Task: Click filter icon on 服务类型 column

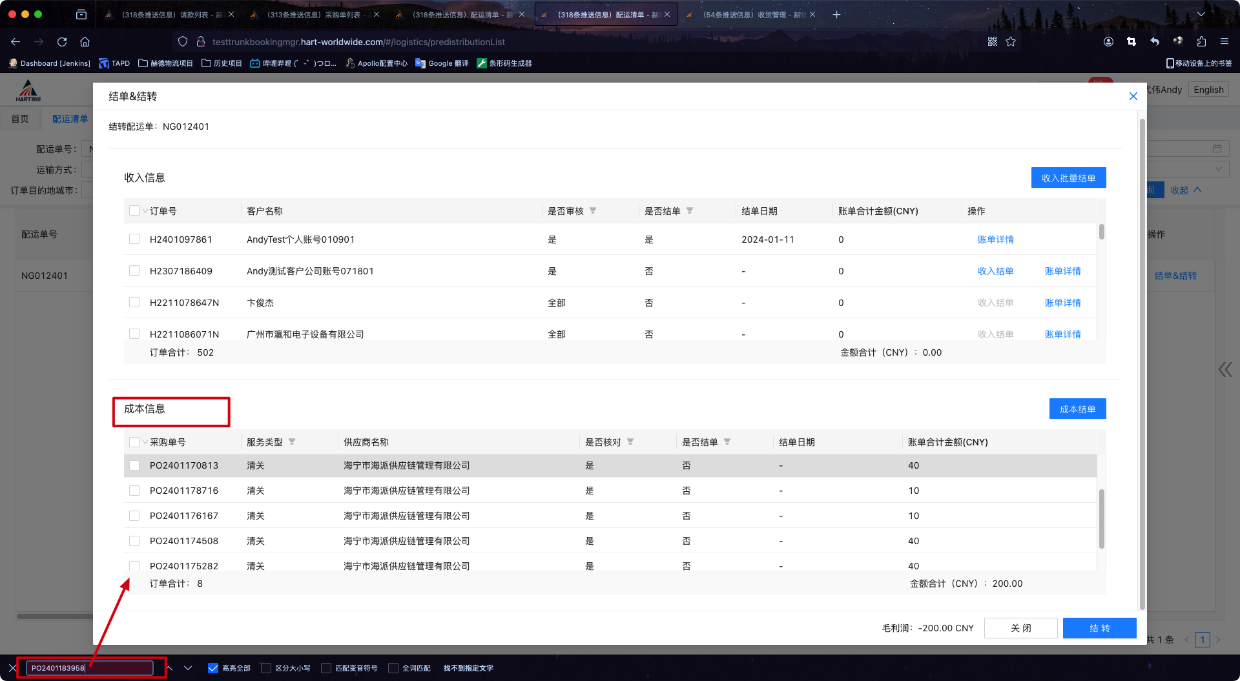Action: click(x=292, y=442)
